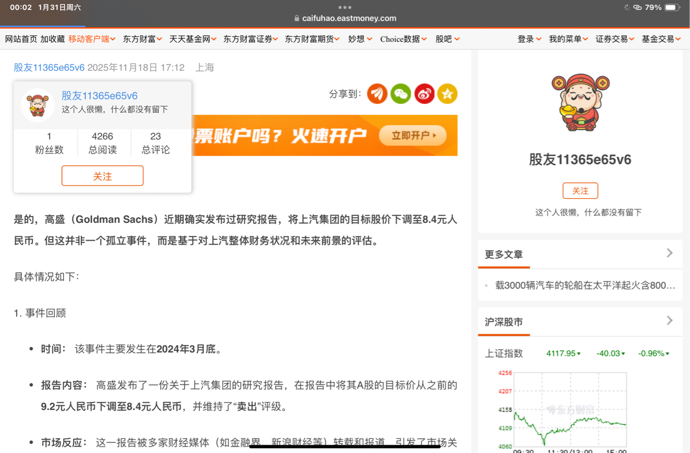
Task: Expand 沪深股市 with the right chevron
Action: pyautogui.click(x=670, y=320)
